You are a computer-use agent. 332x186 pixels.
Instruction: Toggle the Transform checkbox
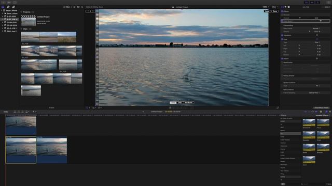pos(282,35)
